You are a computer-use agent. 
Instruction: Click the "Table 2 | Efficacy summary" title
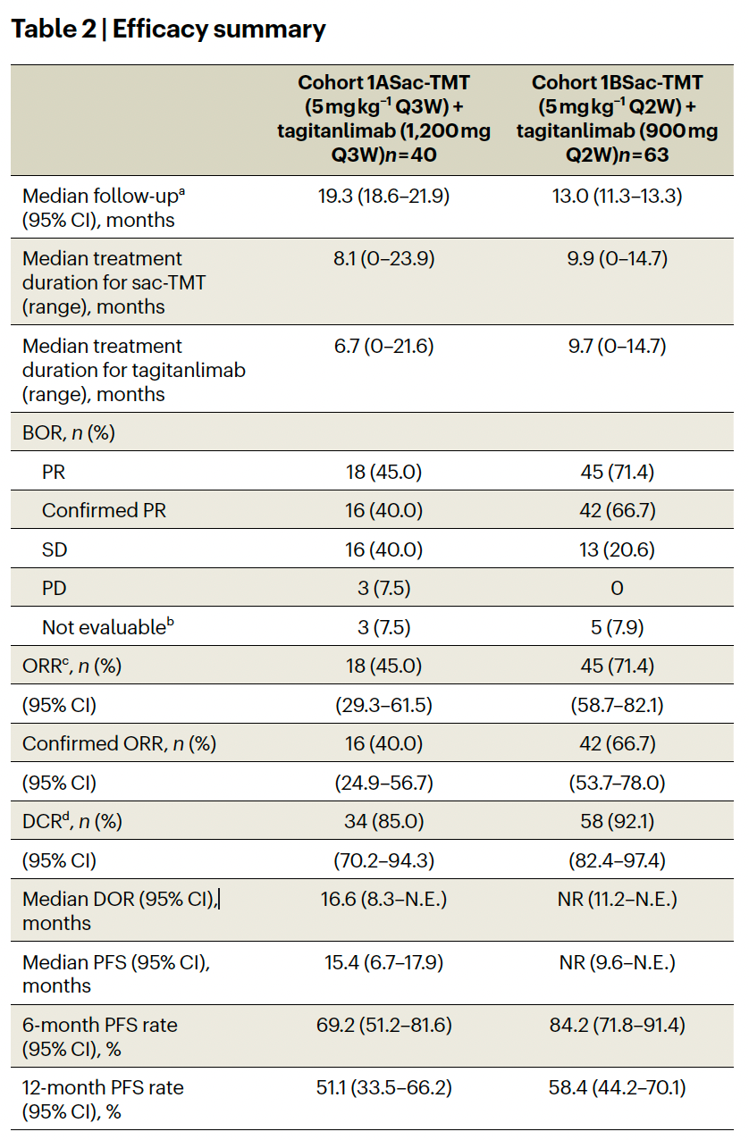pos(168,29)
